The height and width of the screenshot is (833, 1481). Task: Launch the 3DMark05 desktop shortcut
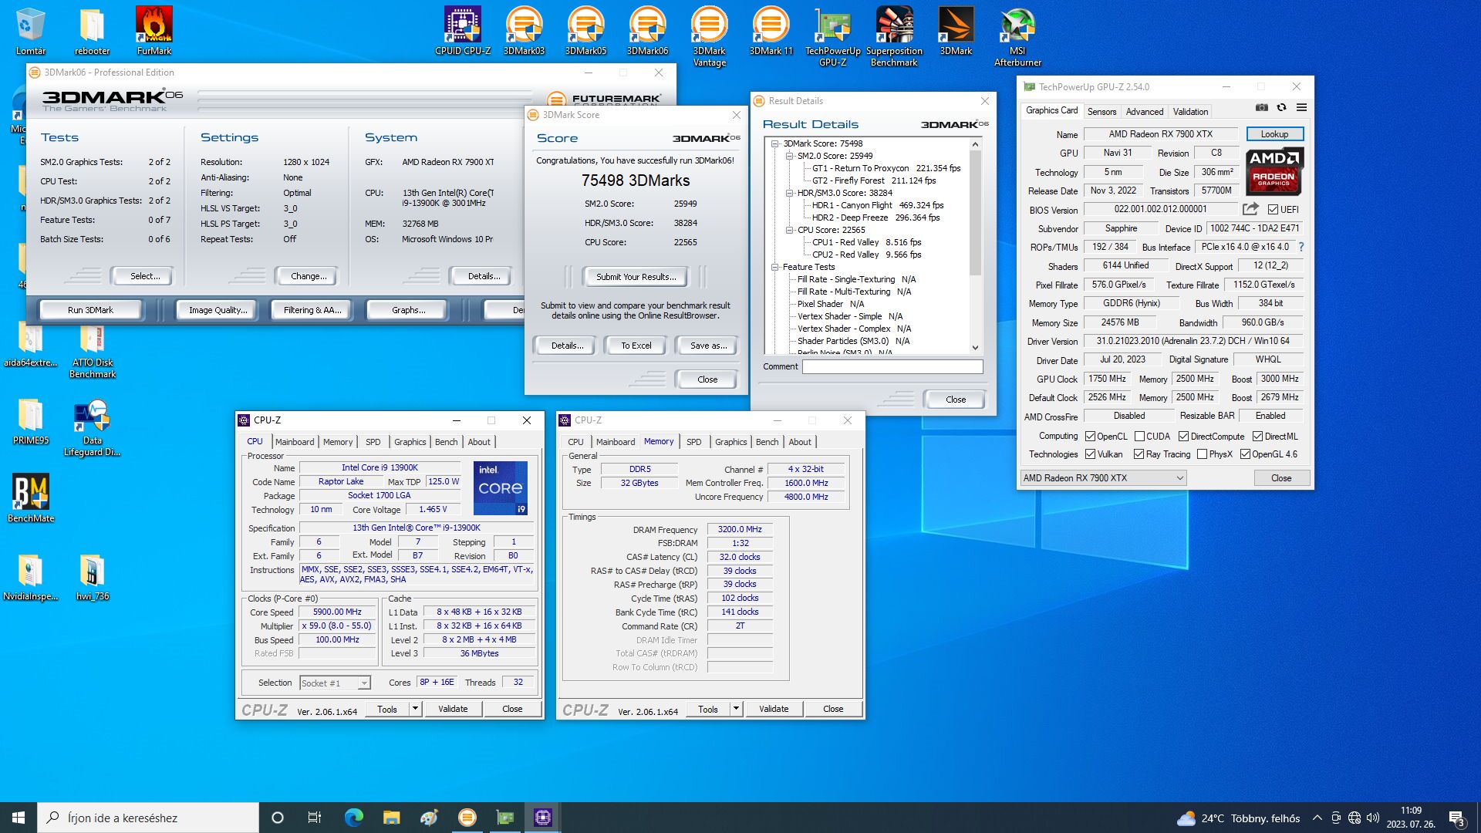[586, 31]
